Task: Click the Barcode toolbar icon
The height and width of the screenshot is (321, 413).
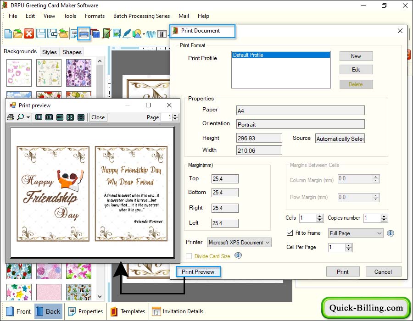Action: 162,34
